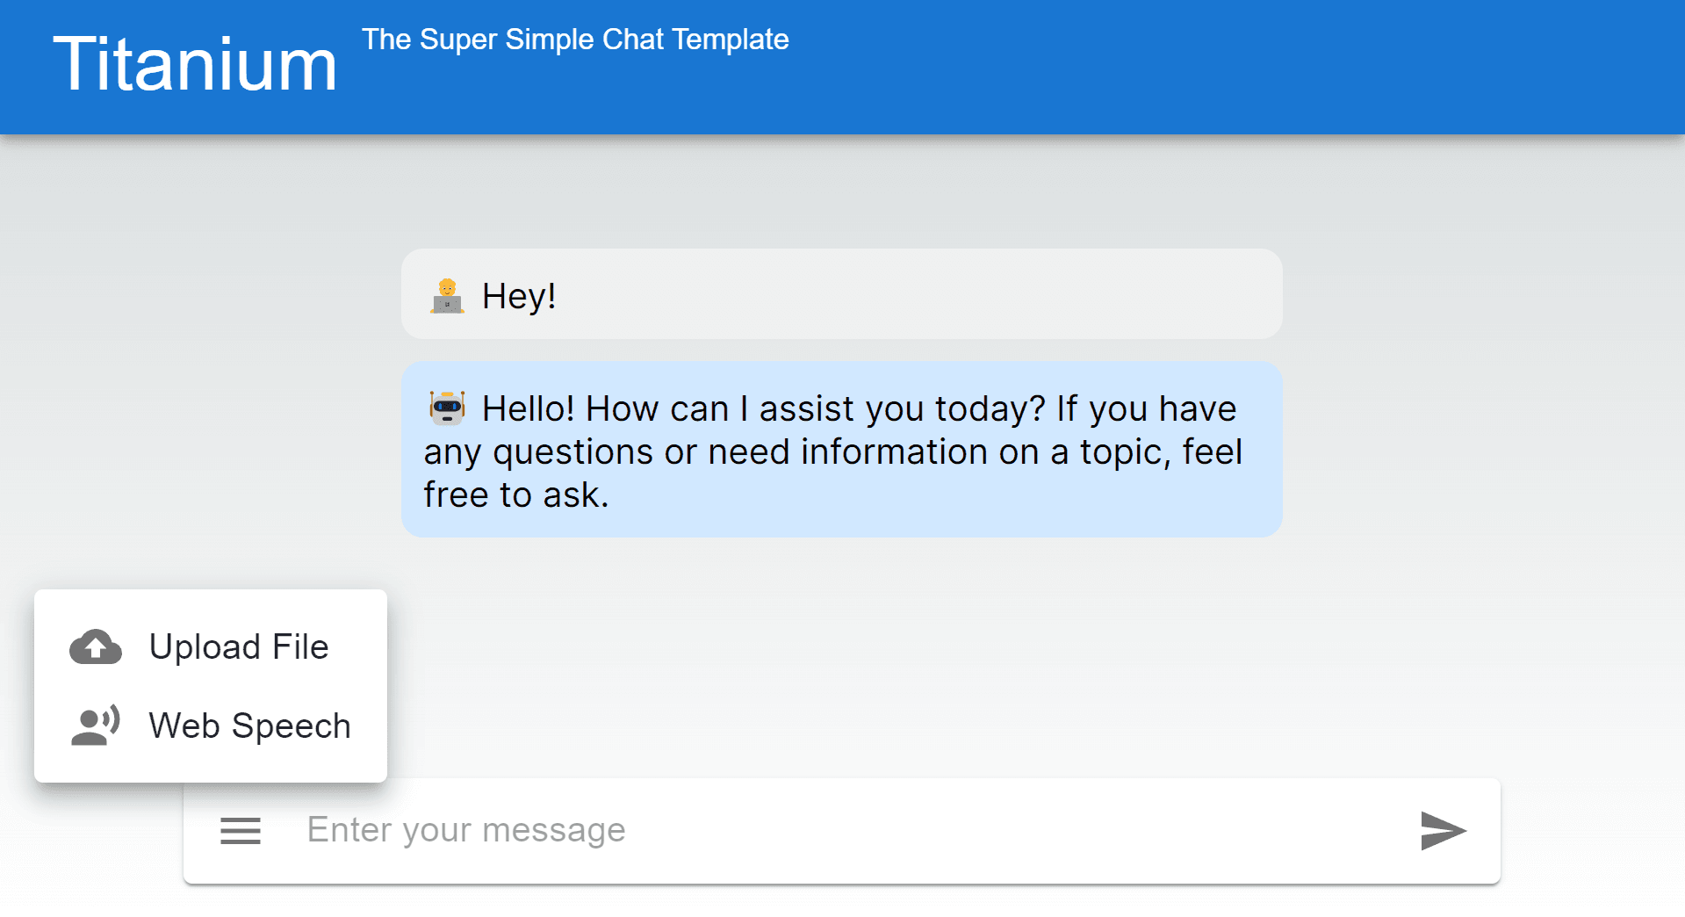1685x917 pixels.
Task: Click the cloud upload icon
Action: tap(96, 647)
